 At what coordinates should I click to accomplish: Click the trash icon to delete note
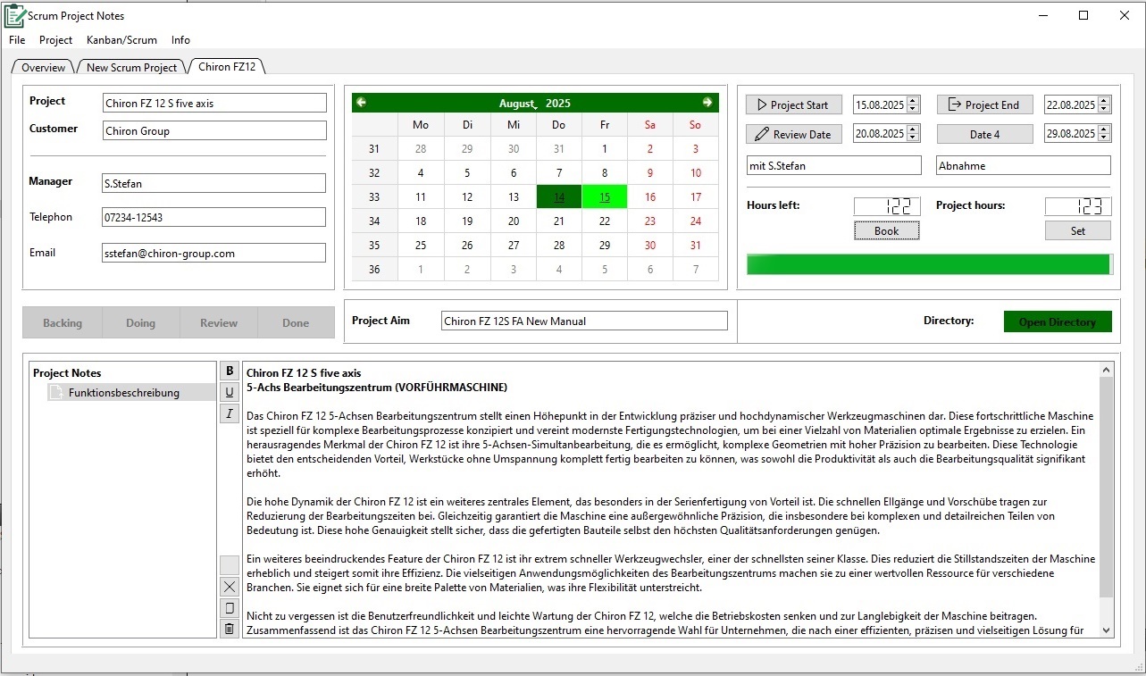point(230,629)
